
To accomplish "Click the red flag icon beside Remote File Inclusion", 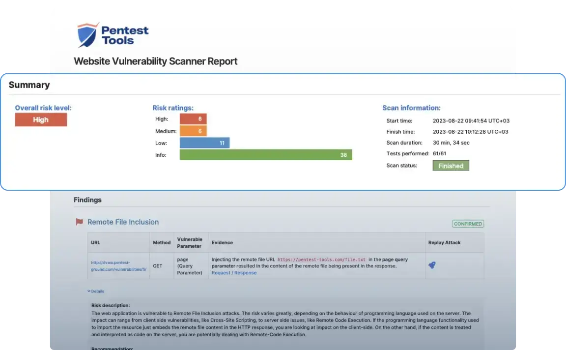I will click(x=79, y=222).
